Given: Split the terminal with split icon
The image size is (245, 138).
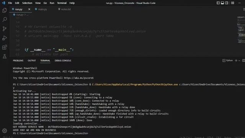Looking at the screenshot, I should [243, 61].
